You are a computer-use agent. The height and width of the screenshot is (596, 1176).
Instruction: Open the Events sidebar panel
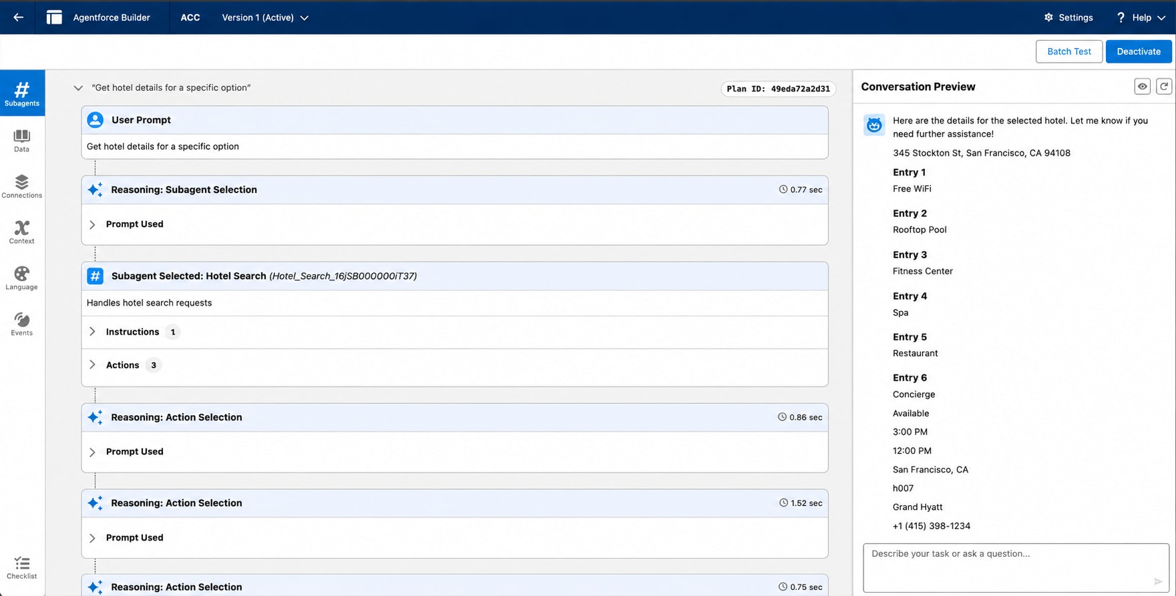tap(22, 324)
